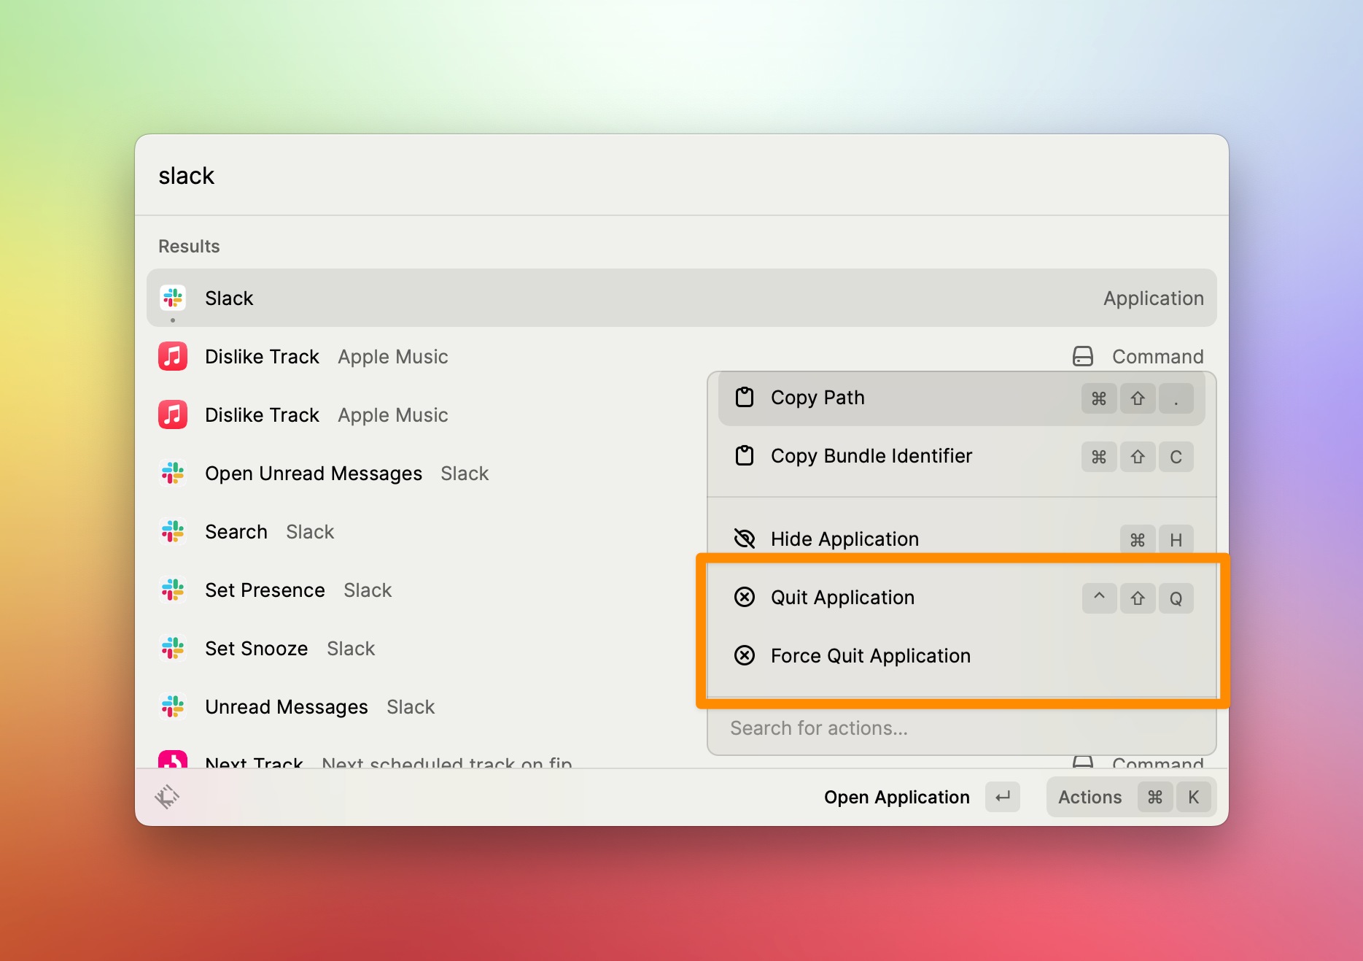This screenshot has height=961, width=1363.
Task: Select the Slack Application result row
Action: click(682, 298)
